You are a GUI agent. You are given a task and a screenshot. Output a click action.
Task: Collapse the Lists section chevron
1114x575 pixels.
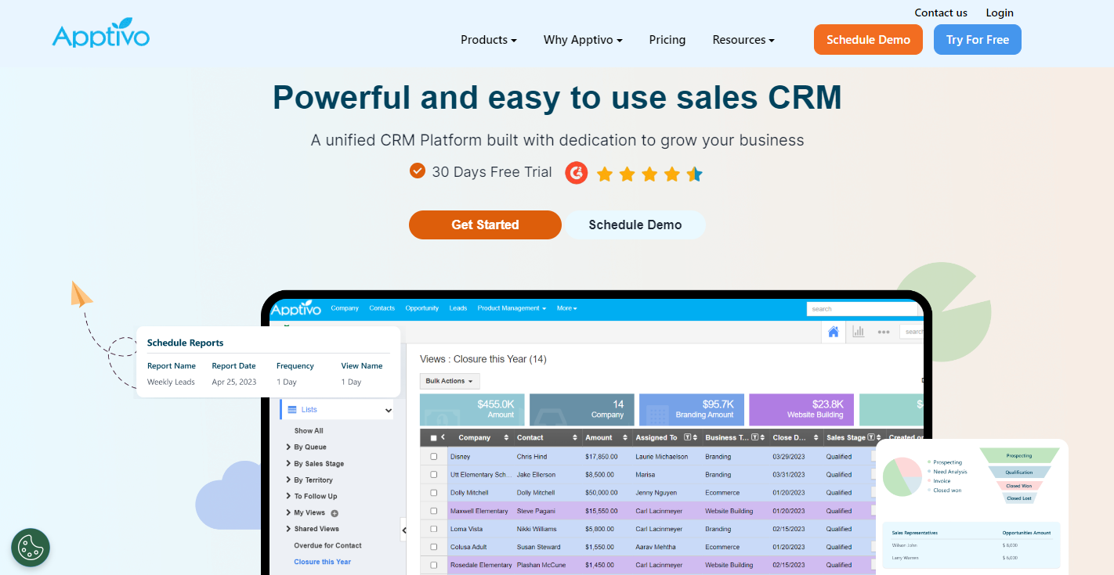point(388,410)
